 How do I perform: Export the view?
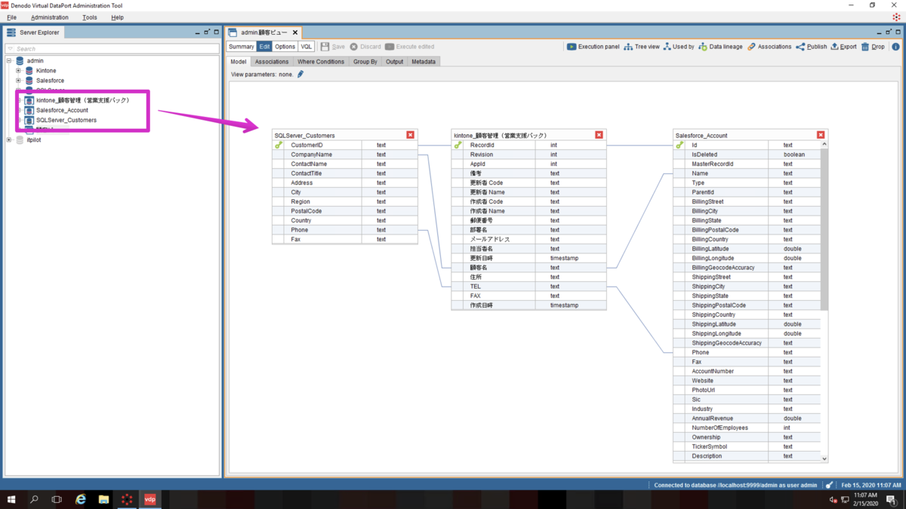843,47
